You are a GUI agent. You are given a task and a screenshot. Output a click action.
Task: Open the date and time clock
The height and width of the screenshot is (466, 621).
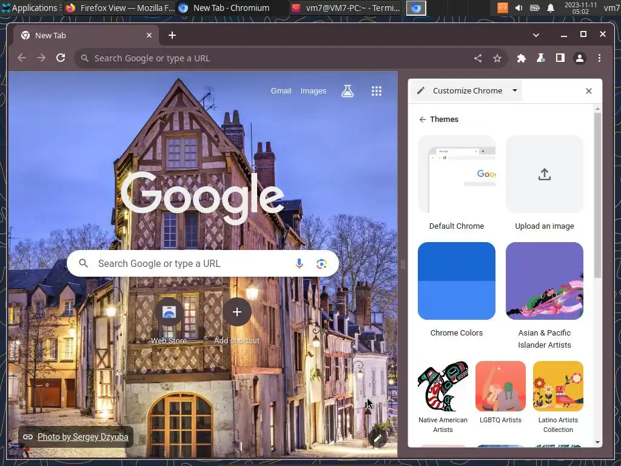580,8
